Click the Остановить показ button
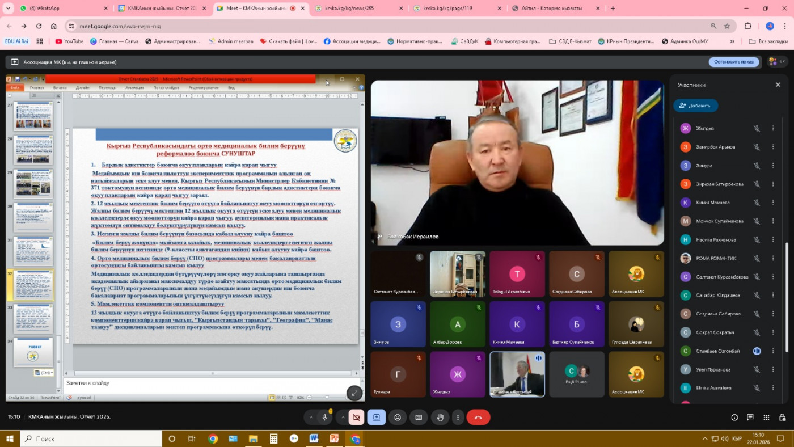794x447 pixels. point(733,62)
